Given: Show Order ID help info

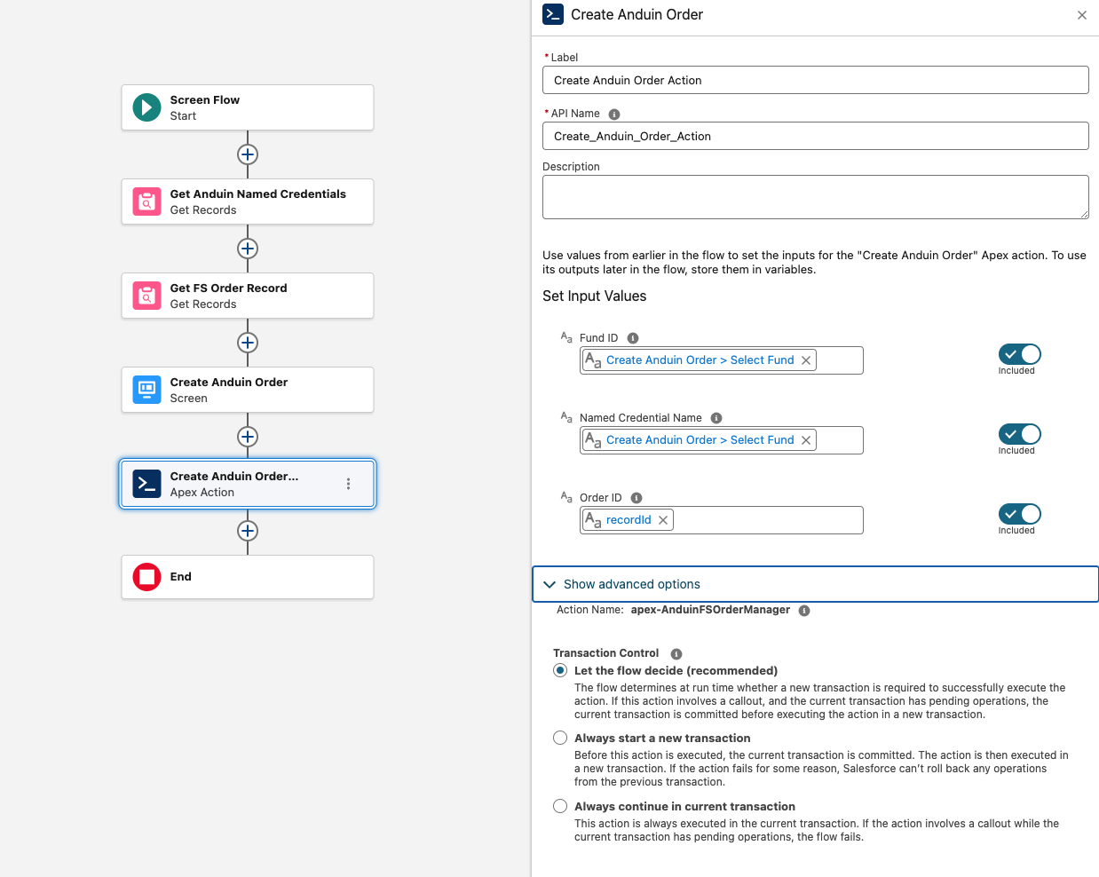Looking at the screenshot, I should point(636,498).
